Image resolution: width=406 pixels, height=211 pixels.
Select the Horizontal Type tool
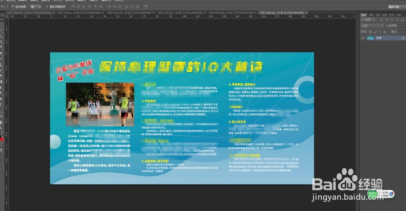pos(2,105)
